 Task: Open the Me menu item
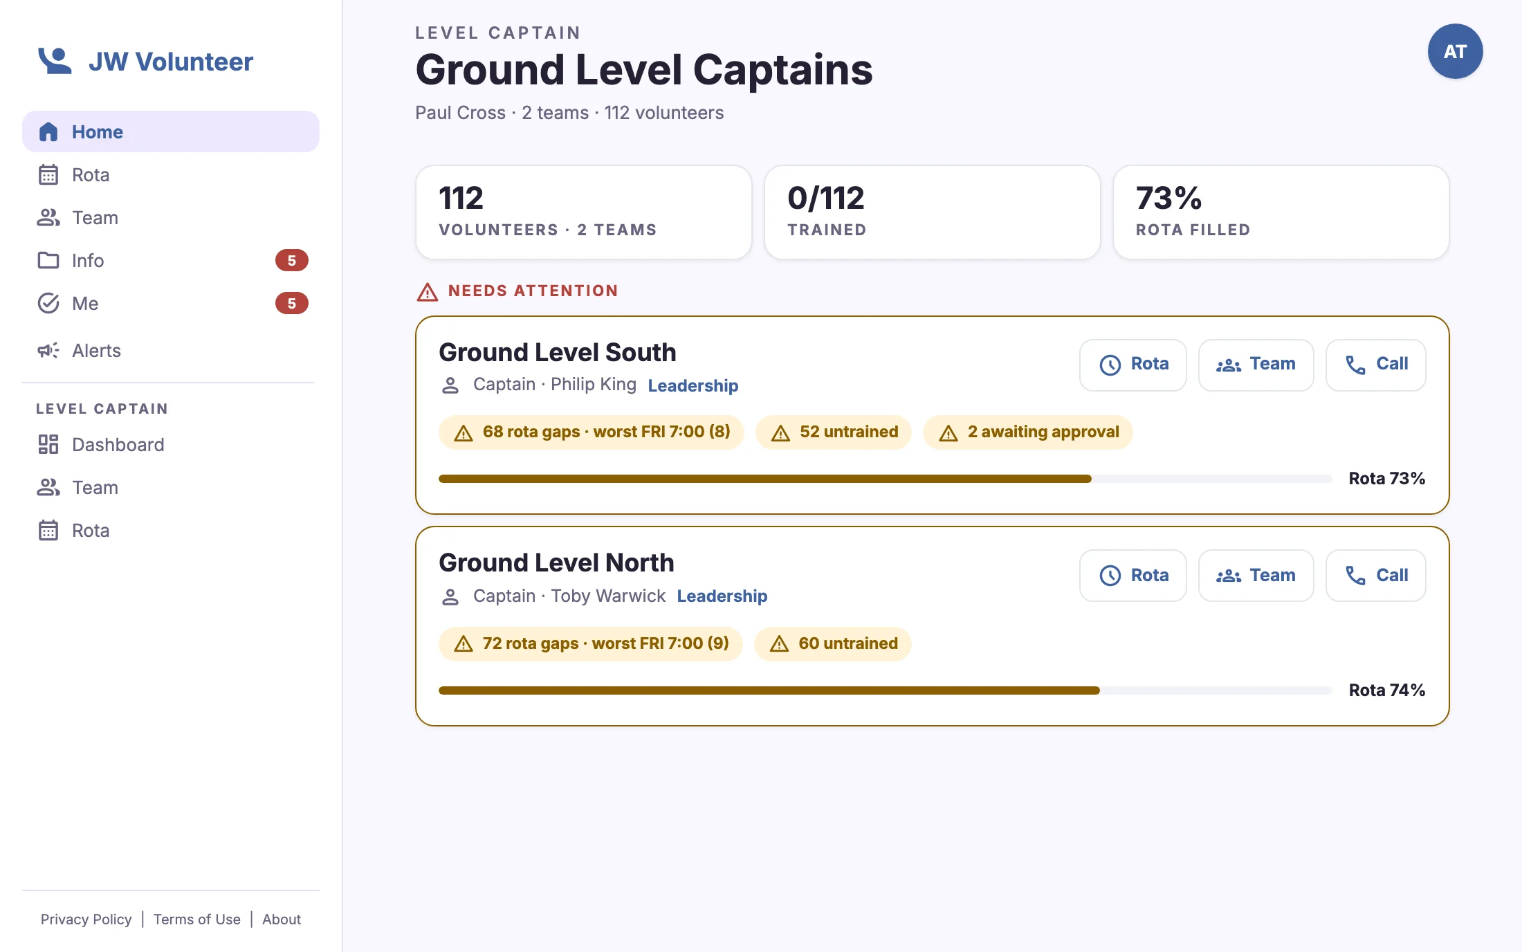click(x=171, y=303)
